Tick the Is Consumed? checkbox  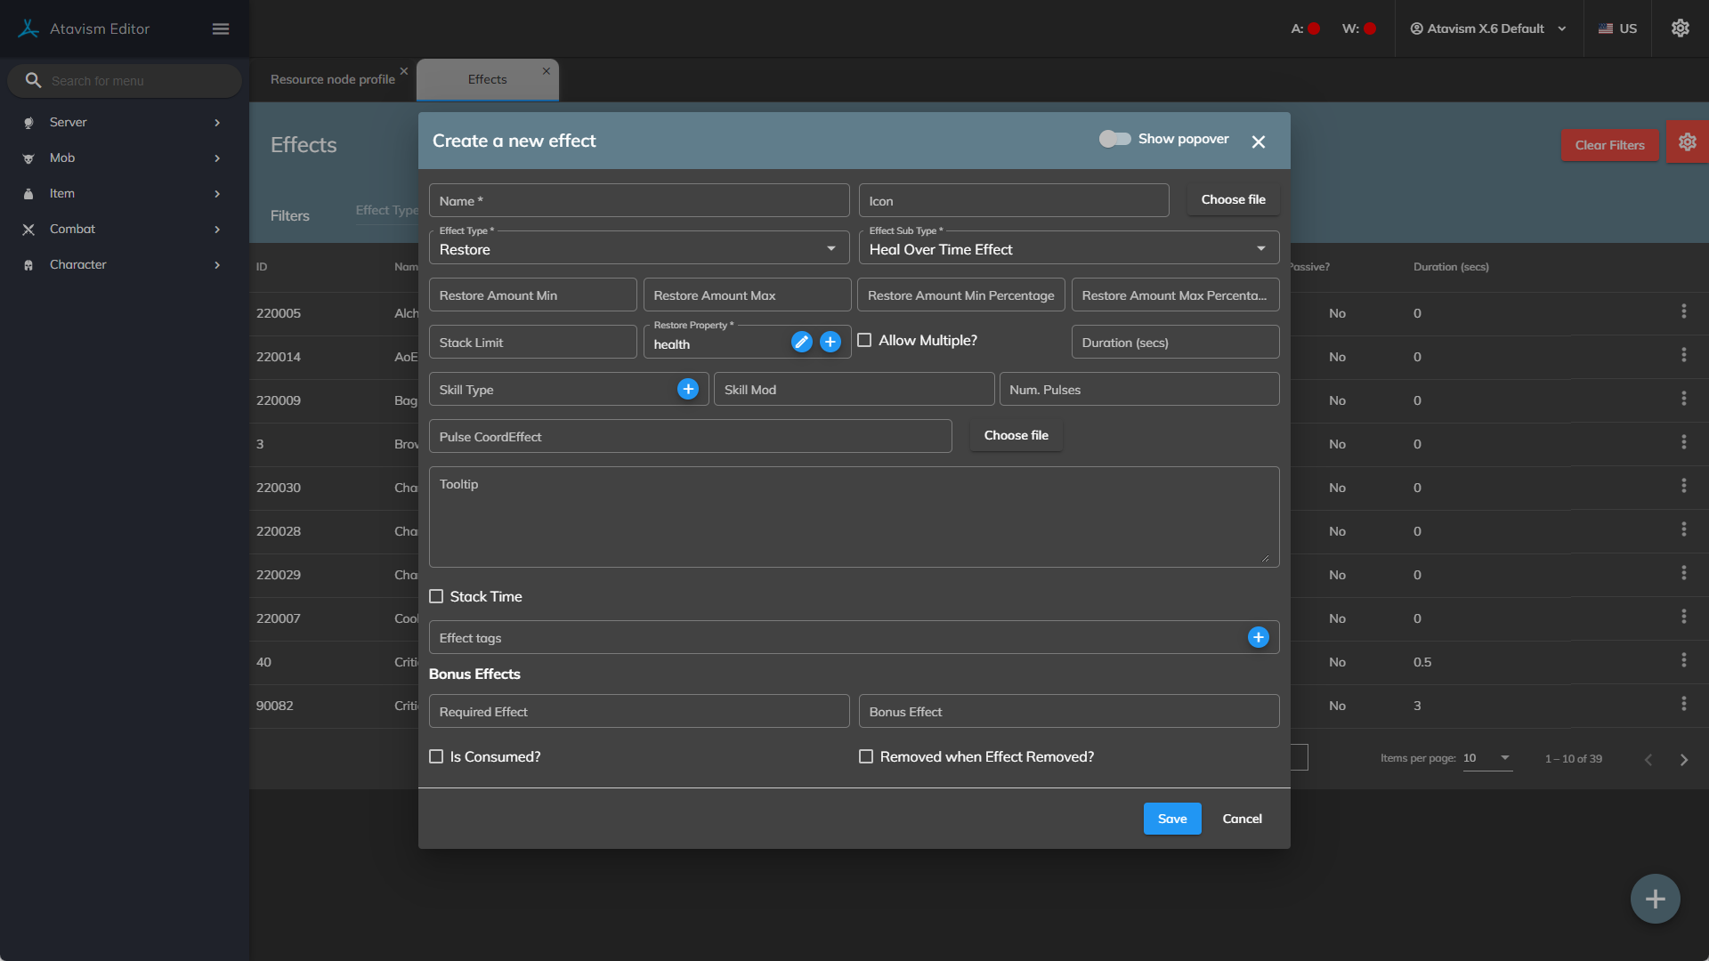[436, 756]
